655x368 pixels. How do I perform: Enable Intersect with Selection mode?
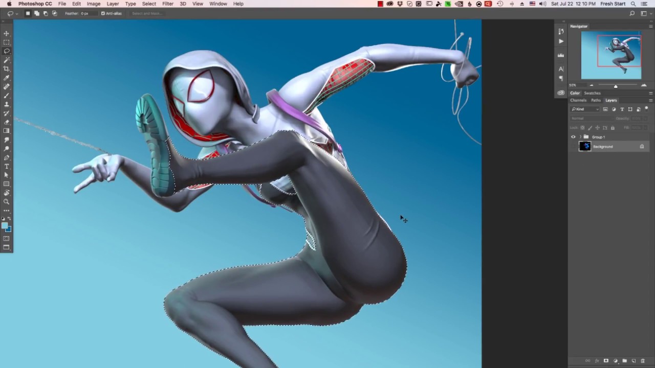click(54, 13)
